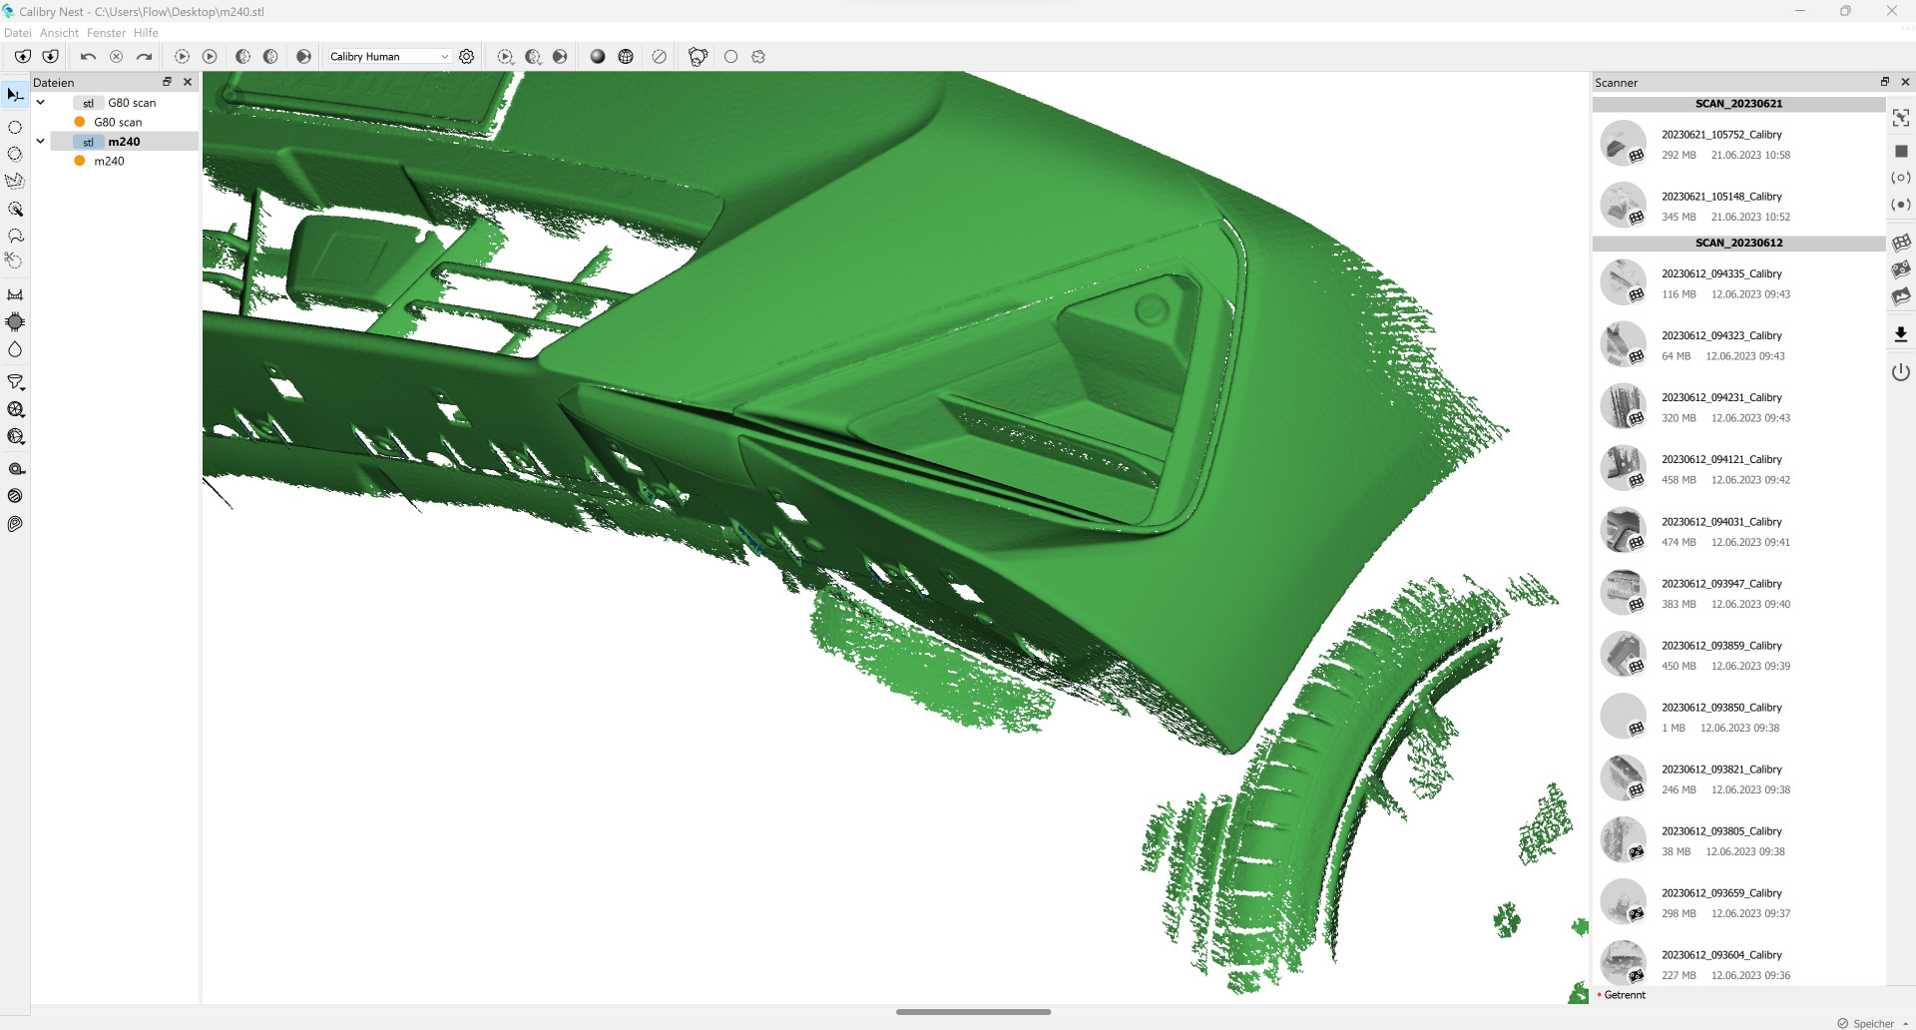Collapse the G80 scan tree node
1916x1030 pixels.
pyautogui.click(x=41, y=103)
